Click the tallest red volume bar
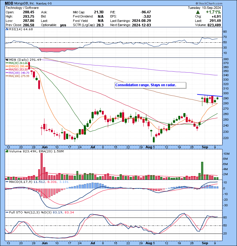This screenshot has width=237, height=246. [x=41, y=166]
